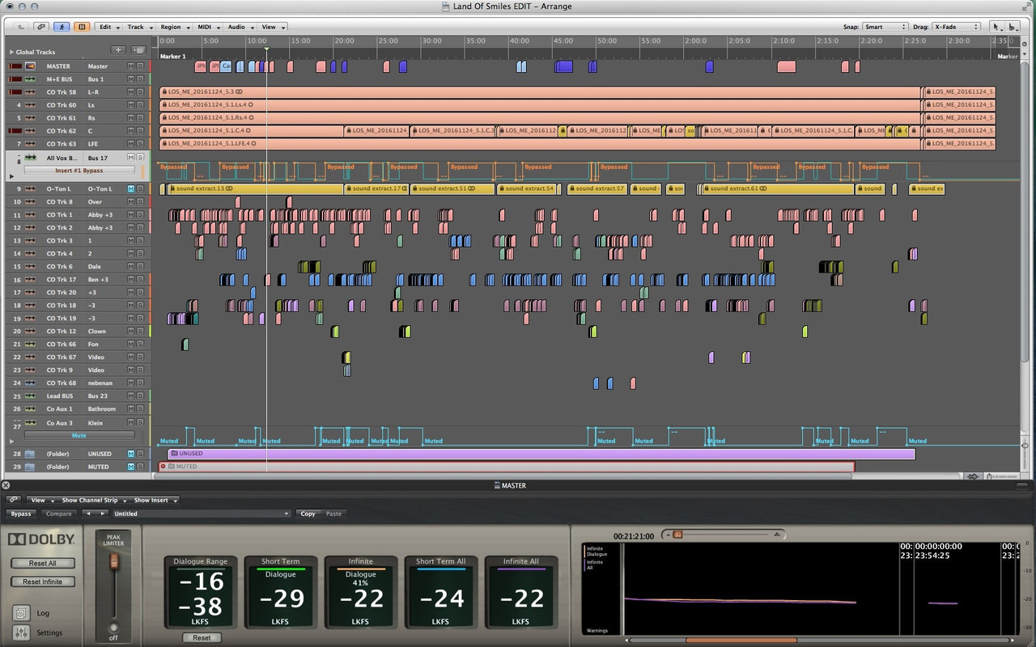Click the Paste preset button
Viewport: 1036px width, 647px height.
point(333,514)
